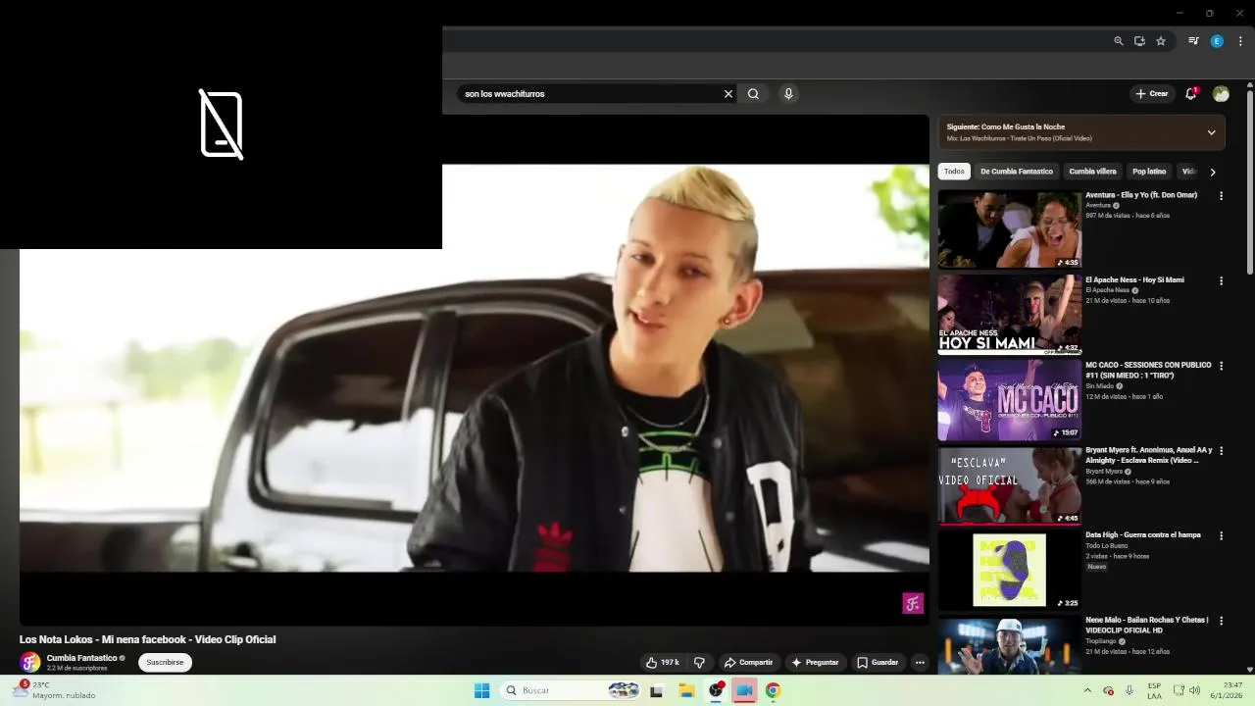Open MC CACO Sessiones video title
Viewport: 1255px width, 706px height.
(x=1148, y=370)
